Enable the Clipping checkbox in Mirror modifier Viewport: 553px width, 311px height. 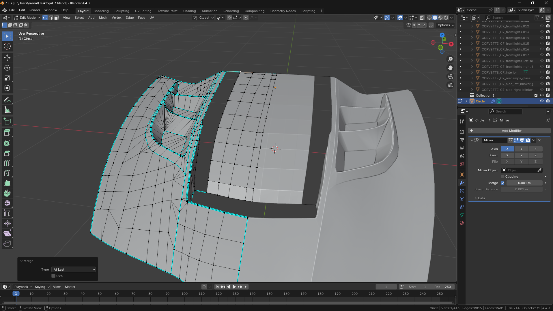(x=502, y=177)
